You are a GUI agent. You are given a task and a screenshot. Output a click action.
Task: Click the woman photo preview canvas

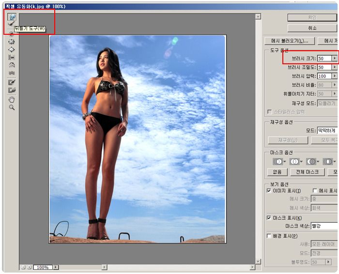[138, 139]
